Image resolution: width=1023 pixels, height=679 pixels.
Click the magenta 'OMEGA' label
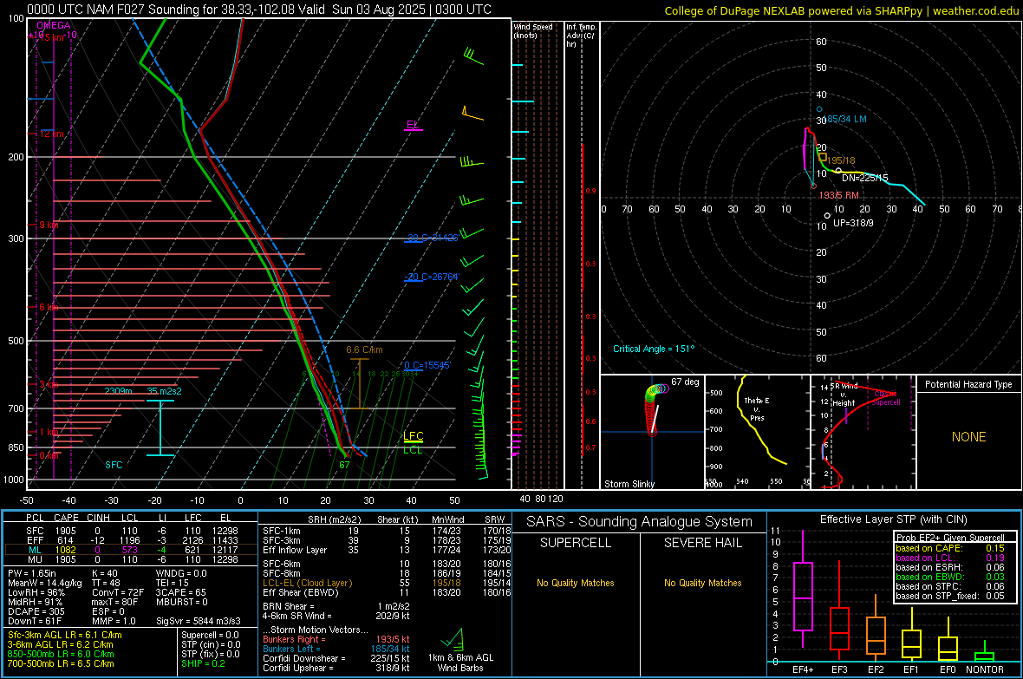pos(54,25)
